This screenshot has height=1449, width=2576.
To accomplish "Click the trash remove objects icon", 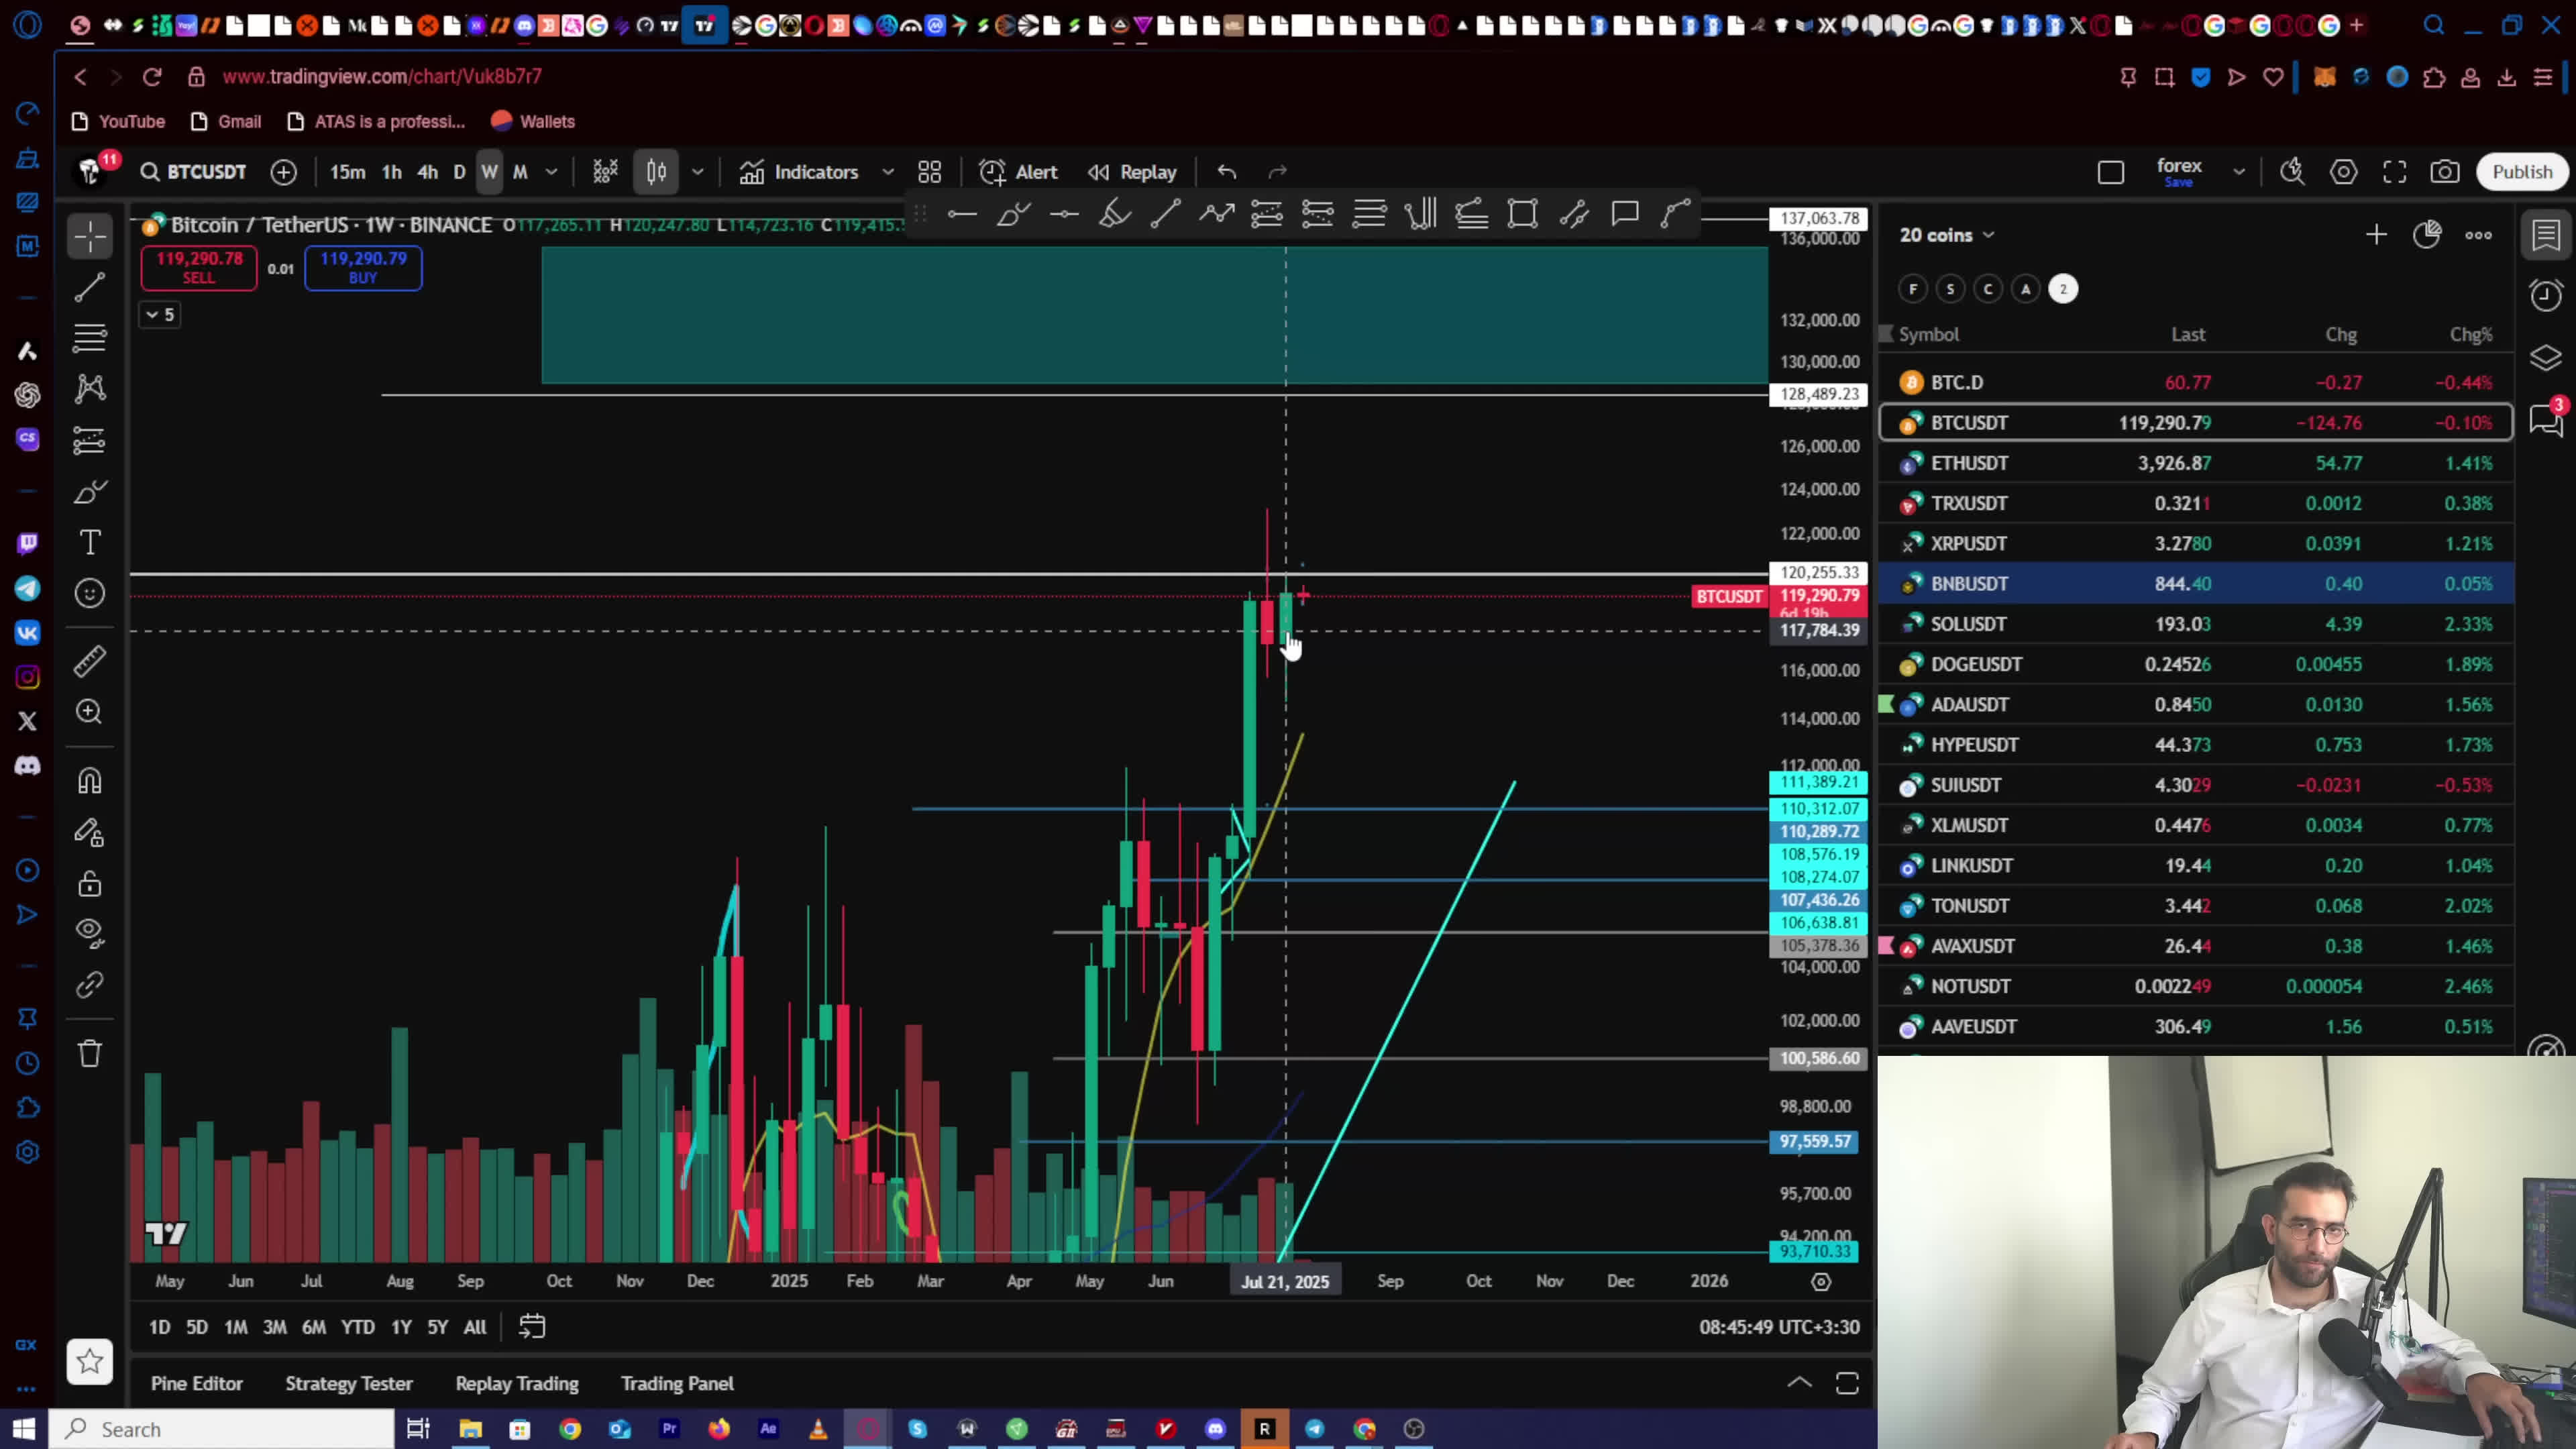I will (x=90, y=1053).
